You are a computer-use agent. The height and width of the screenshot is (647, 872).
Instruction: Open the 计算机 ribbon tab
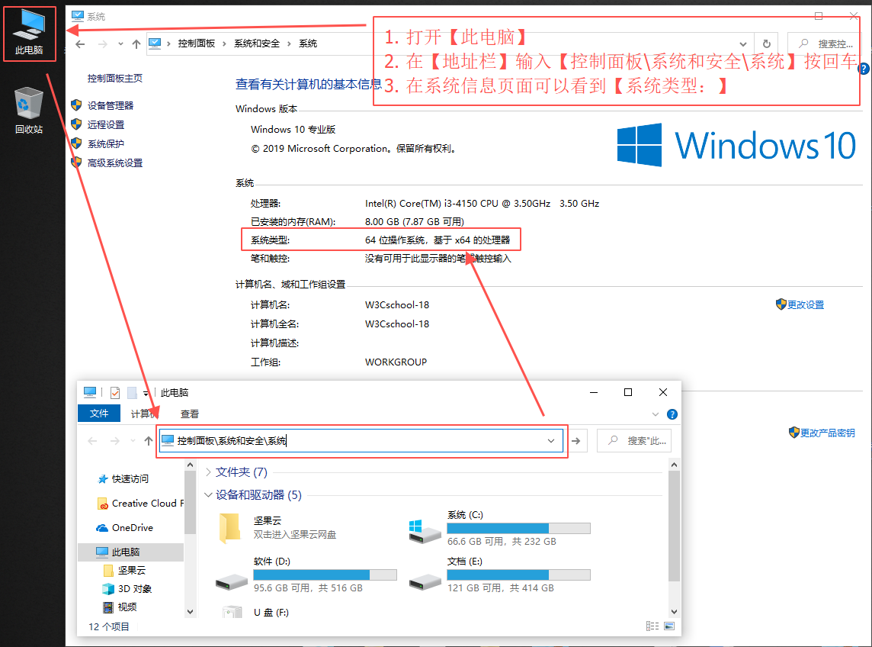144,414
